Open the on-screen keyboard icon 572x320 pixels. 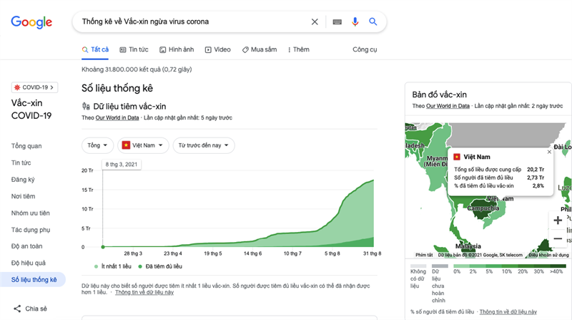[337, 22]
